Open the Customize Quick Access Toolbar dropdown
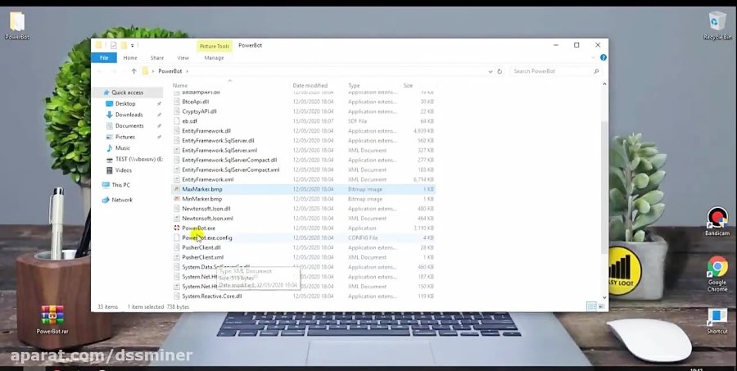The height and width of the screenshot is (371, 737). coord(133,46)
